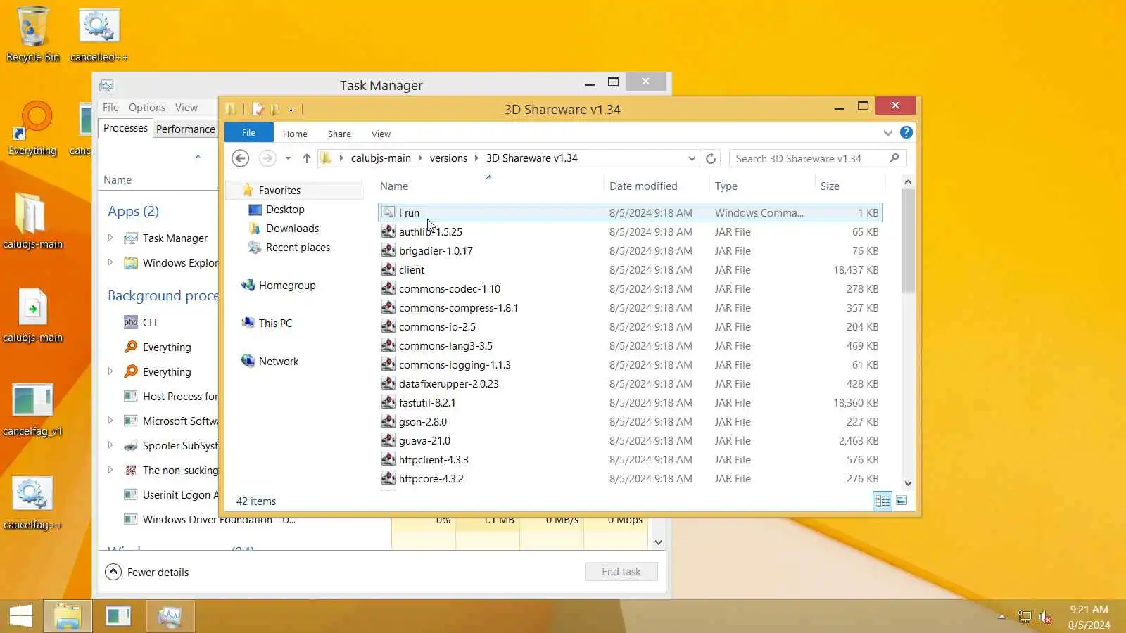Switch to the Performance tab in Task Manager
The width and height of the screenshot is (1126, 633).
186,129
